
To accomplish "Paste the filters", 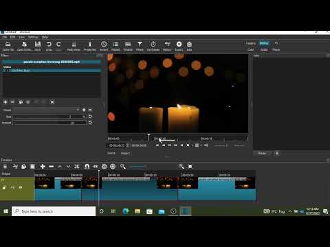I will [28, 102].
